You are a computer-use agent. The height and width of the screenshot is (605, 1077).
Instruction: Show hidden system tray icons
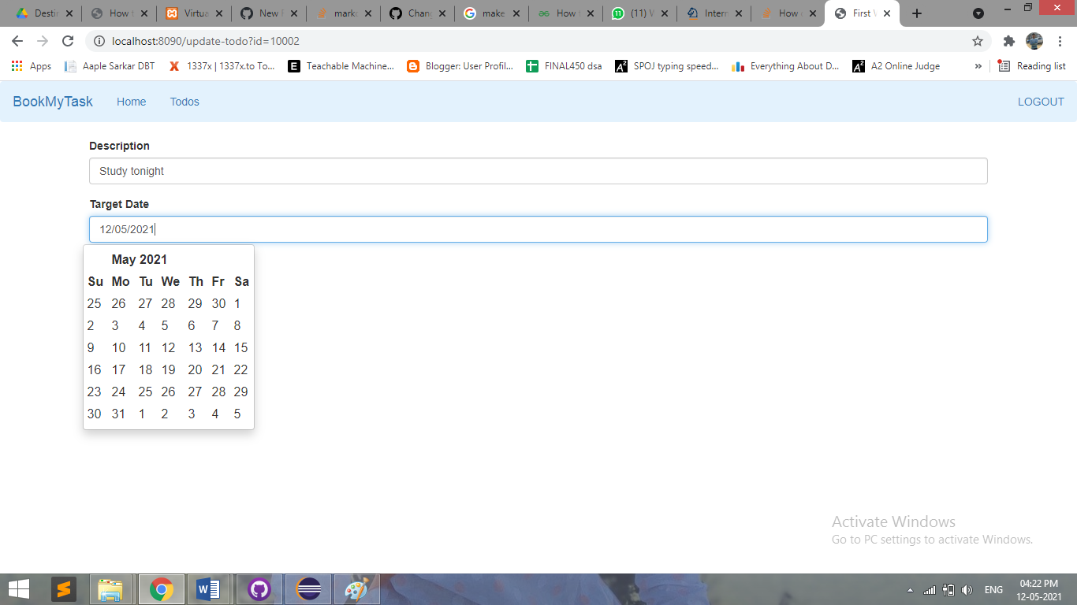pyautogui.click(x=911, y=590)
